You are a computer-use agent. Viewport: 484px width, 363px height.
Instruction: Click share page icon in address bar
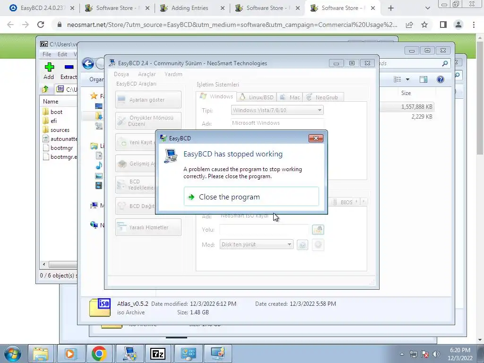click(410, 25)
